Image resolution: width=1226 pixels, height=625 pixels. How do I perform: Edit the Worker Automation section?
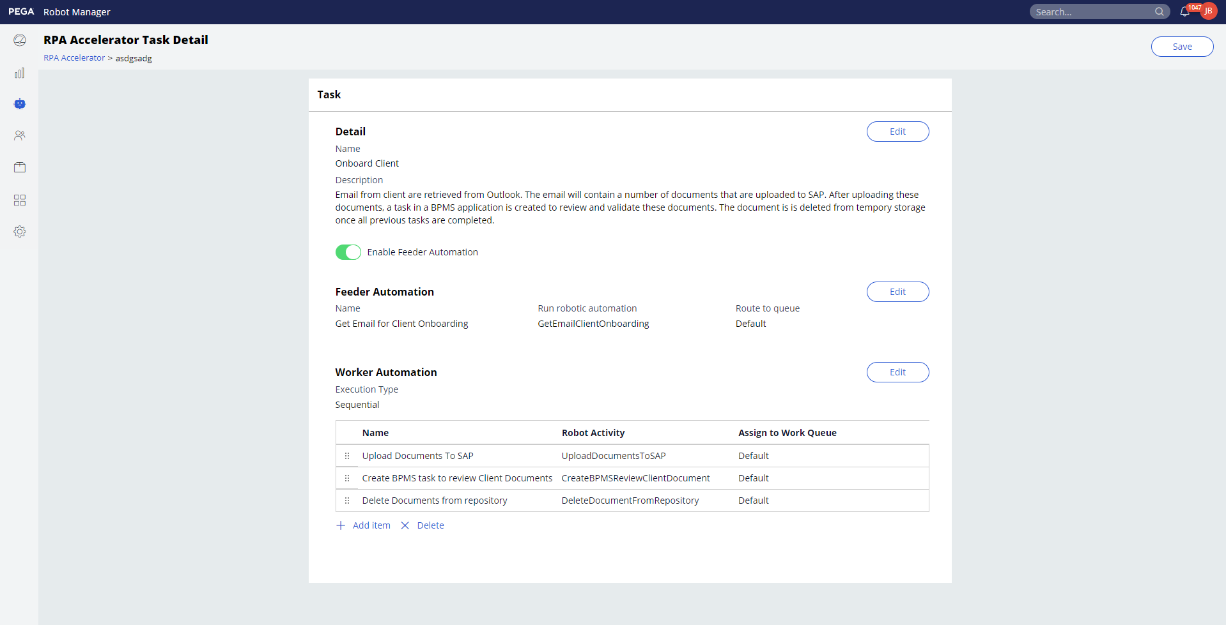[898, 372]
